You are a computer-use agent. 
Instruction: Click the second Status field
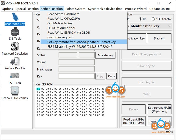(86, 55)
